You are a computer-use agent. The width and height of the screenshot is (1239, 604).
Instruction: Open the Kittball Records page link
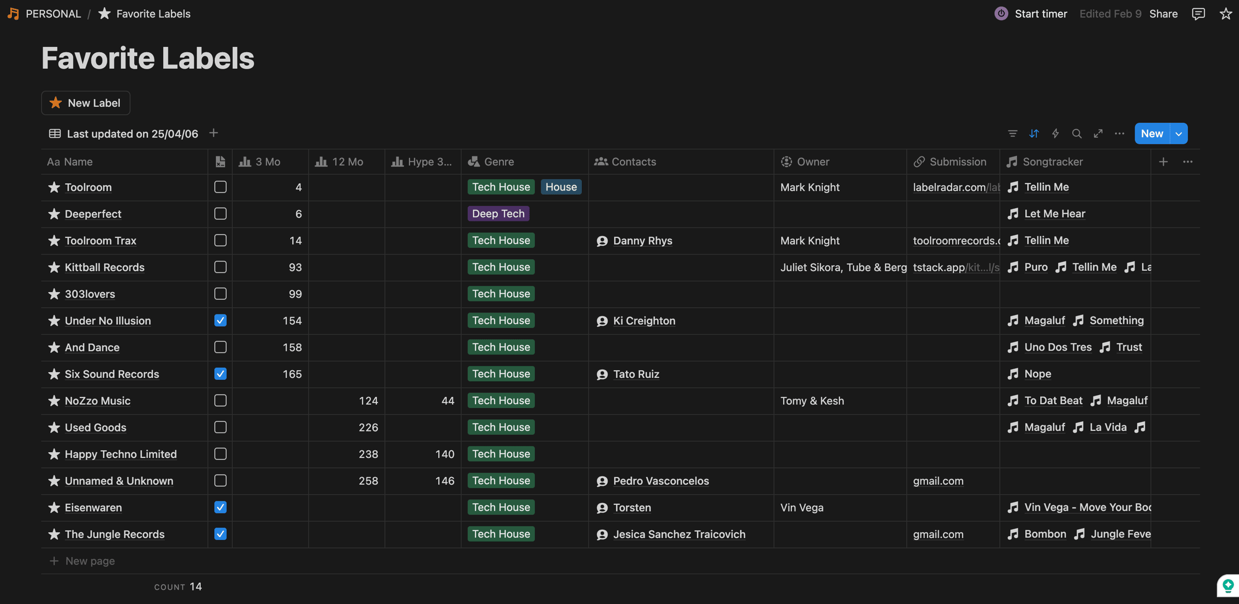(x=104, y=267)
